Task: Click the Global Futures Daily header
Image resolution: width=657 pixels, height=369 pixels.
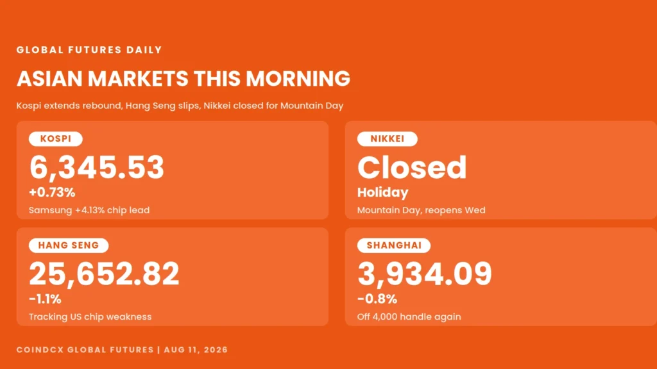Action: point(89,50)
